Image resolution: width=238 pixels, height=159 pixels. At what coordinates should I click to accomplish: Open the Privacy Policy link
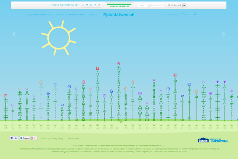[57, 139]
